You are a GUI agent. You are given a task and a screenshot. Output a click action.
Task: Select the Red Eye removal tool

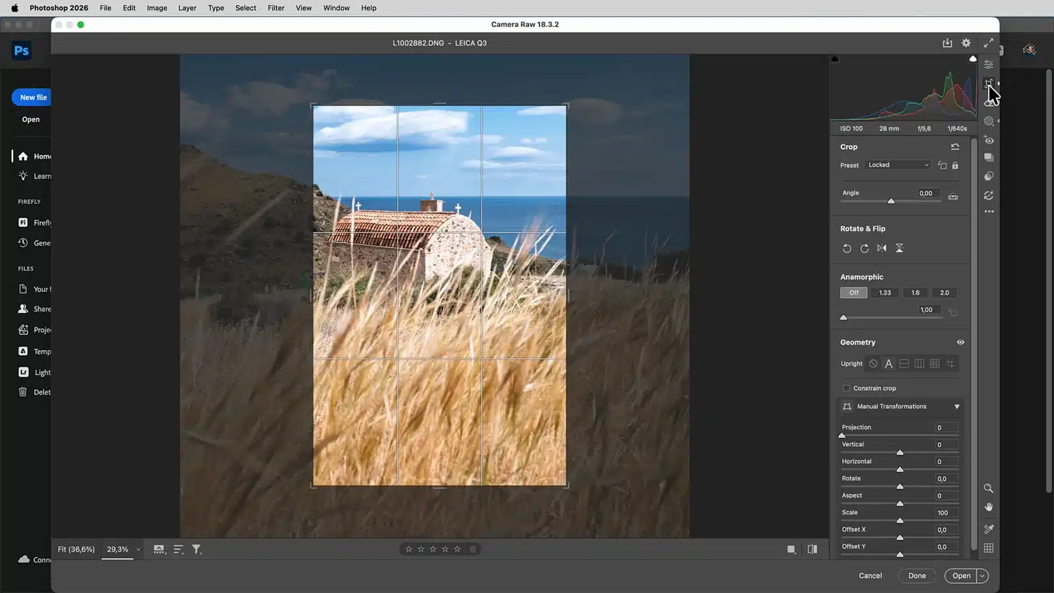tap(988, 140)
